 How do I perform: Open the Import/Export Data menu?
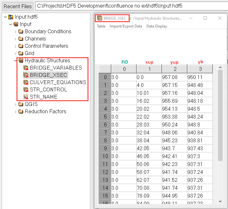click(x=126, y=26)
